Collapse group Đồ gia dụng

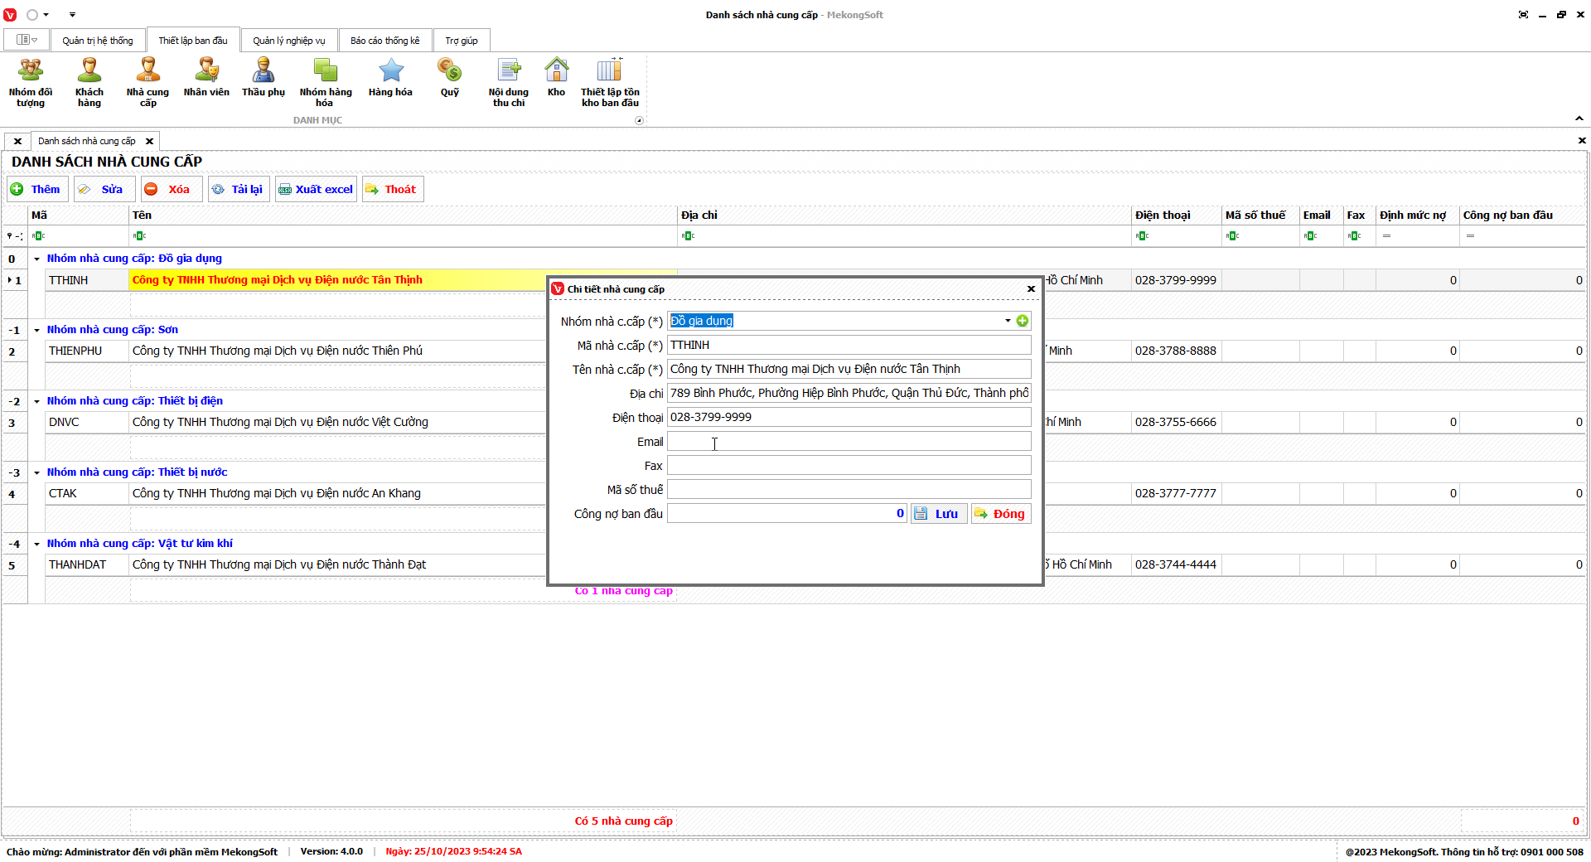tap(36, 259)
